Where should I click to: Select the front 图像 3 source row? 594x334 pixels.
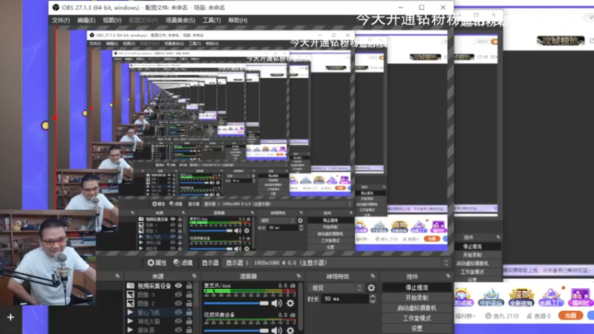point(159,295)
